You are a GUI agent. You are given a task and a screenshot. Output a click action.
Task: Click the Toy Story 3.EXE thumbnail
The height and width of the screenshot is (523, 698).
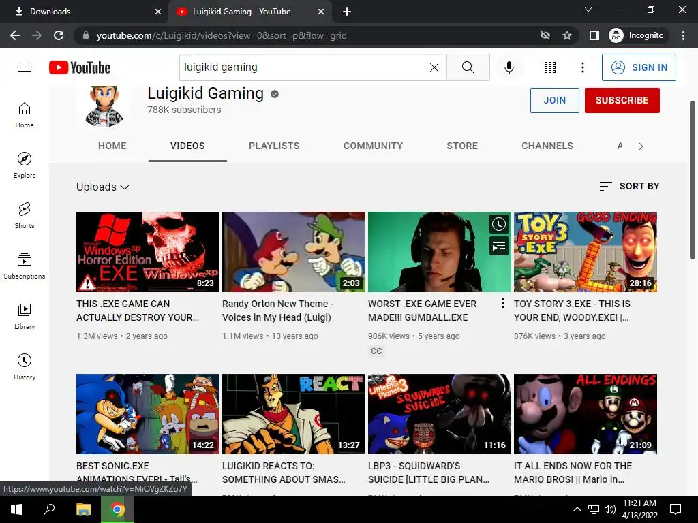586,252
